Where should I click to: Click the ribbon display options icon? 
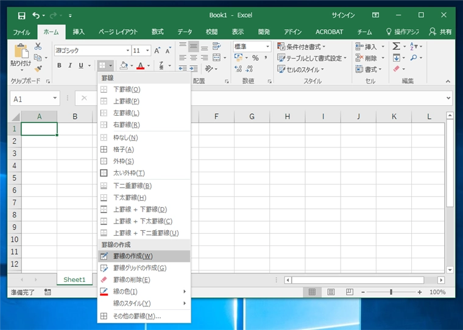tap(376, 15)
